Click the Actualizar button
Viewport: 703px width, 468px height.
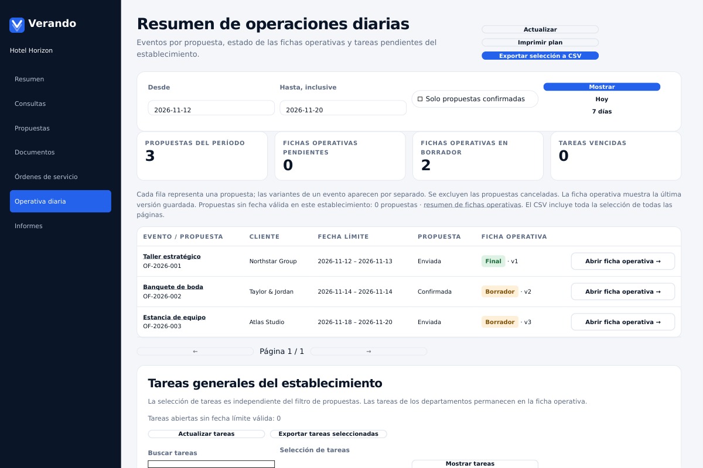540,29
